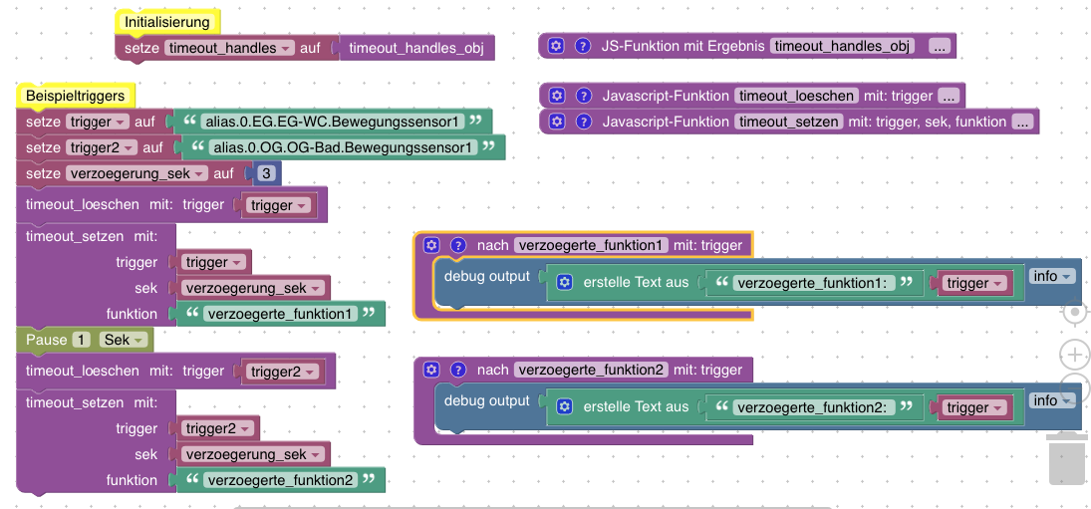Open gear of 'erstelle Text aus' in verzoegerte_funktion2
Image resolution: width=1091 pixels, height=509 pixels.
(x=565, y=406)
